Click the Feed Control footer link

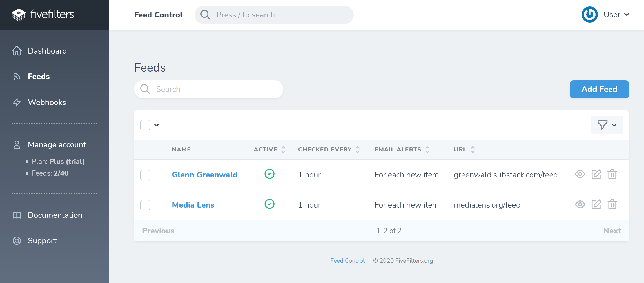347,261
